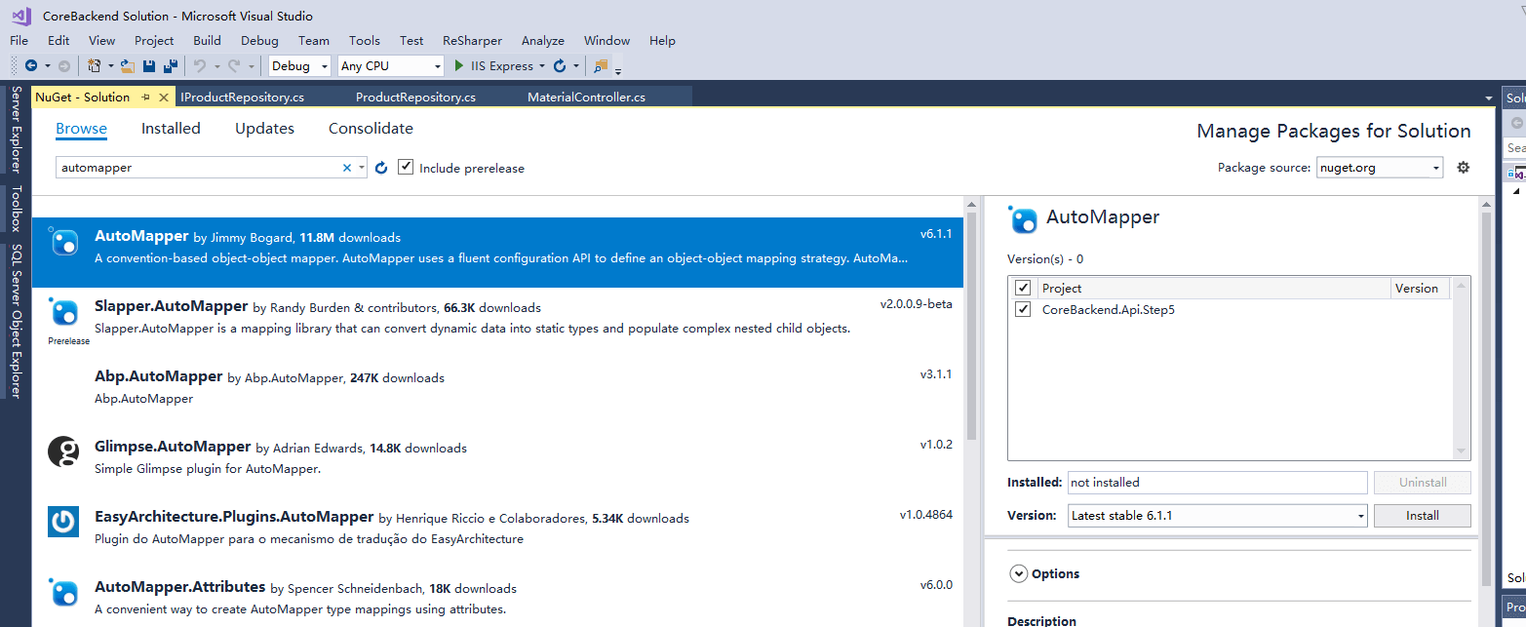The image size is (1526, 627).
Task: Click the Slapper.AutoMapper package icon
Action: pyautogui.click(x=63, y=312)
